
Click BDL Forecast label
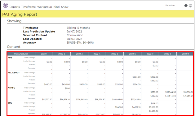pyautogui.click(x=32, y=110)
